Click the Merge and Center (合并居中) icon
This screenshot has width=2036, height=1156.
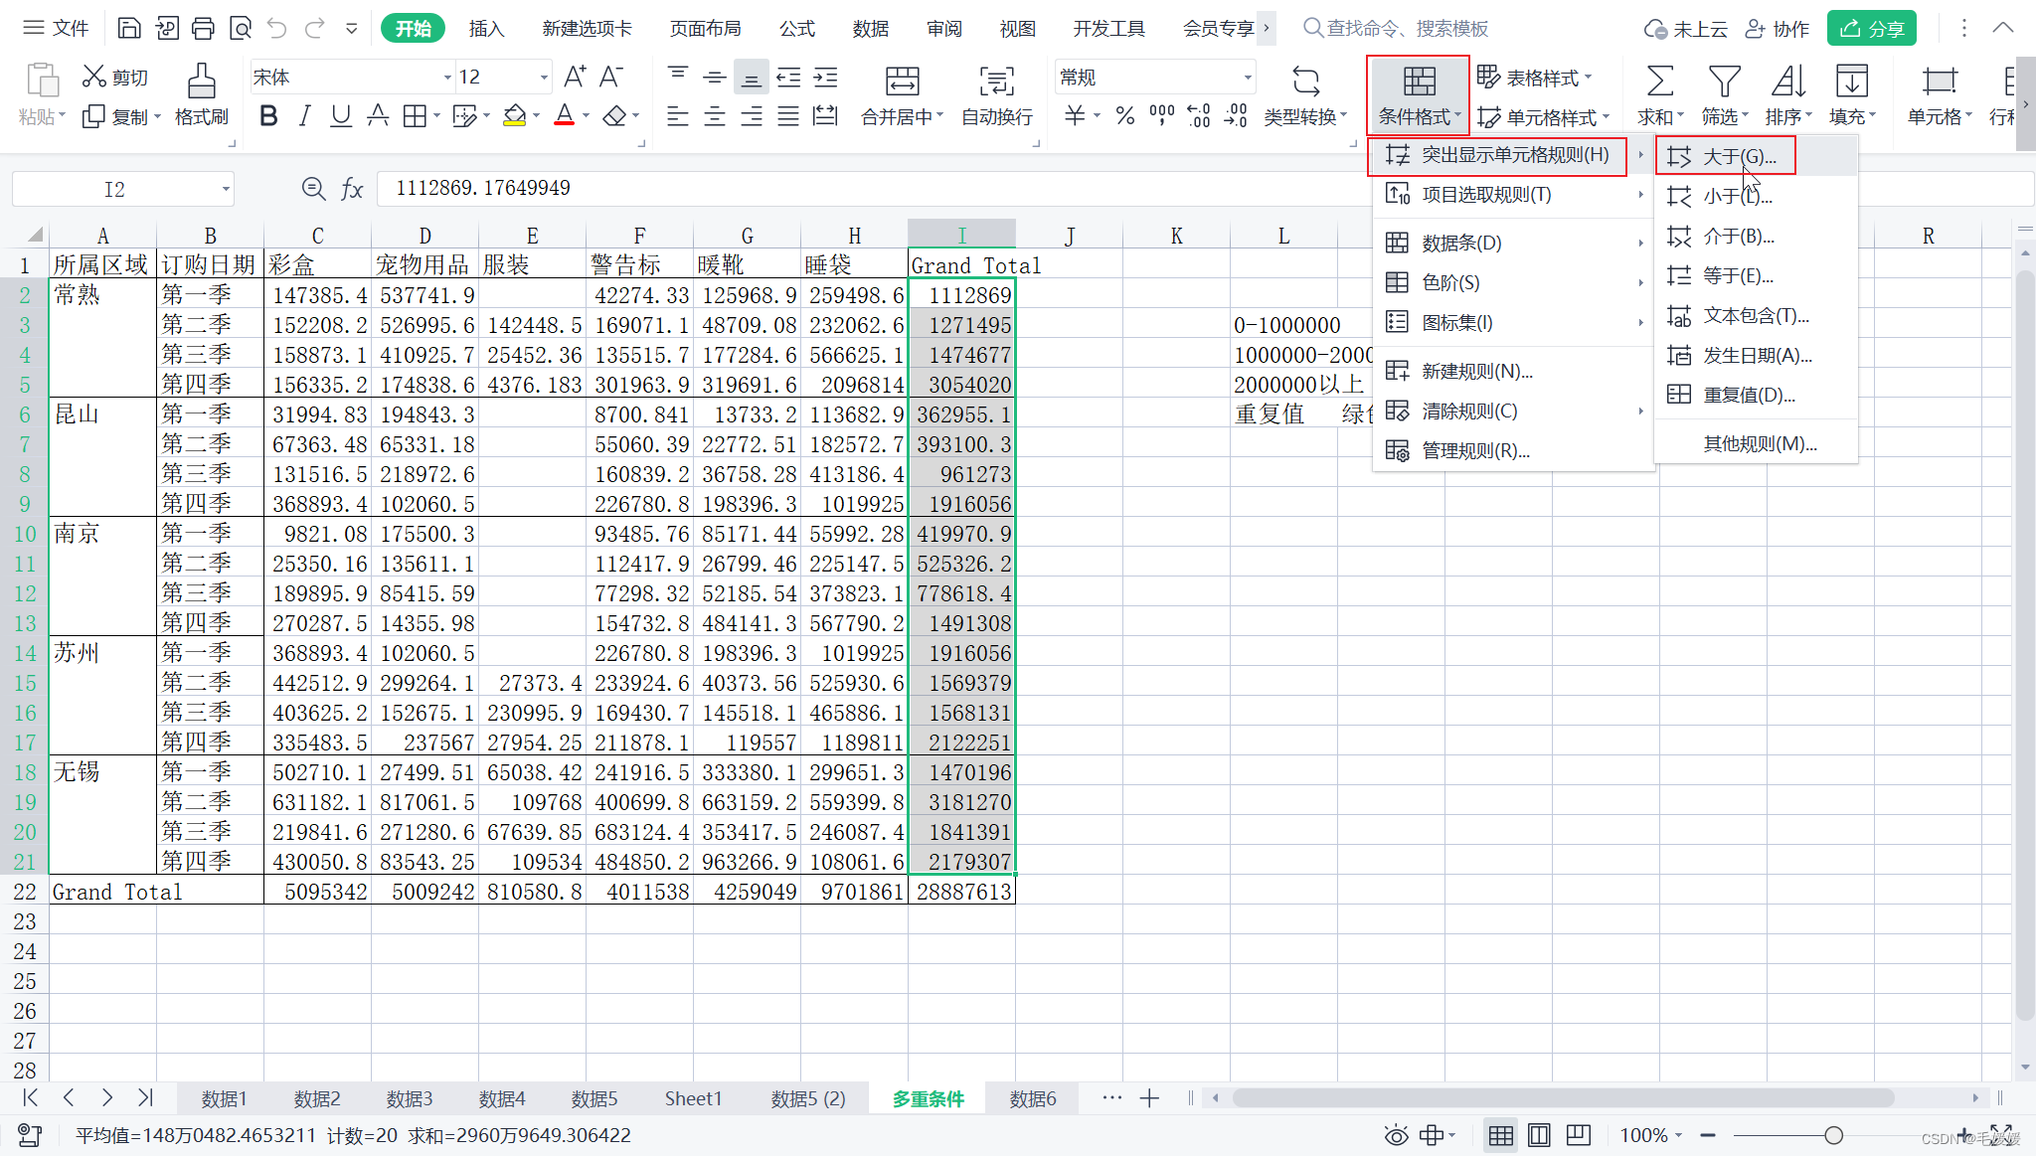pos(902,82)
